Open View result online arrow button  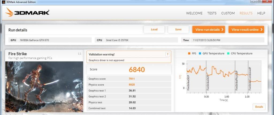pos(246,30)
